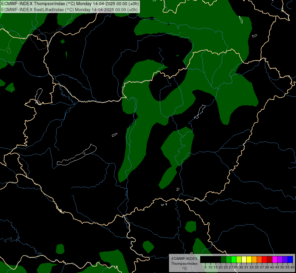The height and width of the screenshot is (273, 296).
Task: Click the legend tick label 40
Action: click(x=272, y=267)
